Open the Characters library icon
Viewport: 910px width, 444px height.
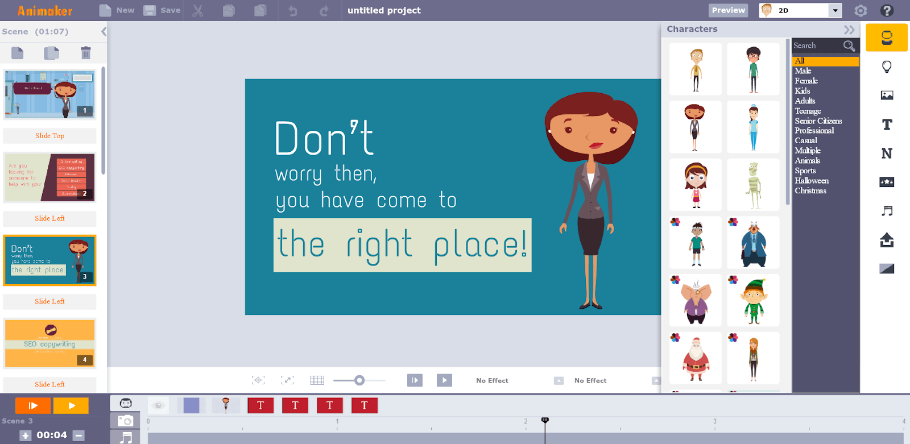pos(886,38)
